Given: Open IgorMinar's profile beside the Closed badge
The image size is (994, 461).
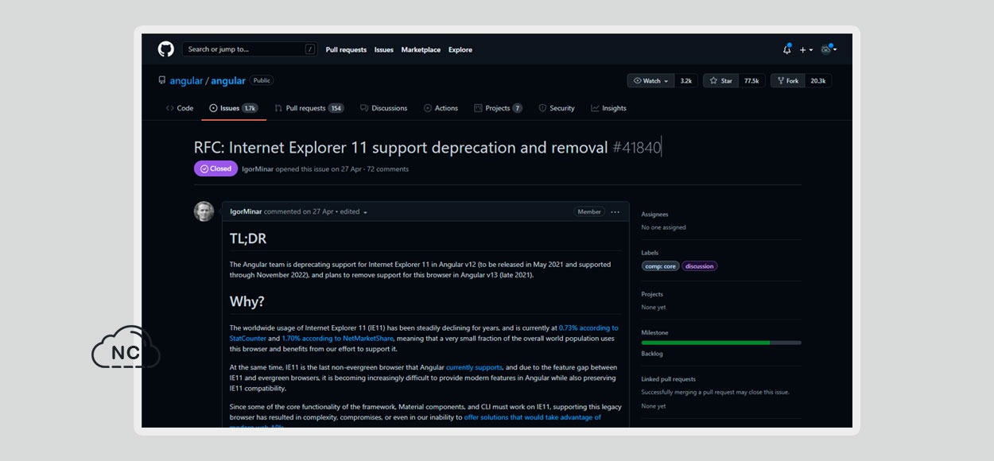Looking at the screenshot, I should [x=258, y=169].
